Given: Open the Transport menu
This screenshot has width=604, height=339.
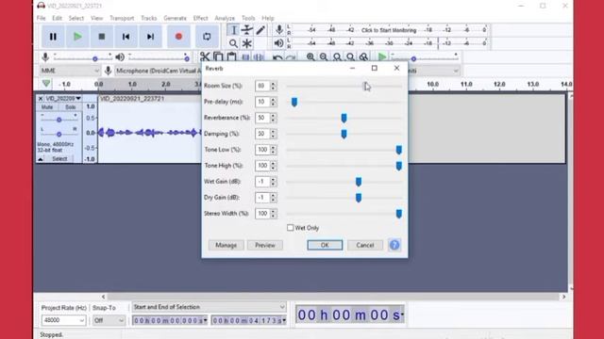Looking at the screenshot, I should point(122,18).
